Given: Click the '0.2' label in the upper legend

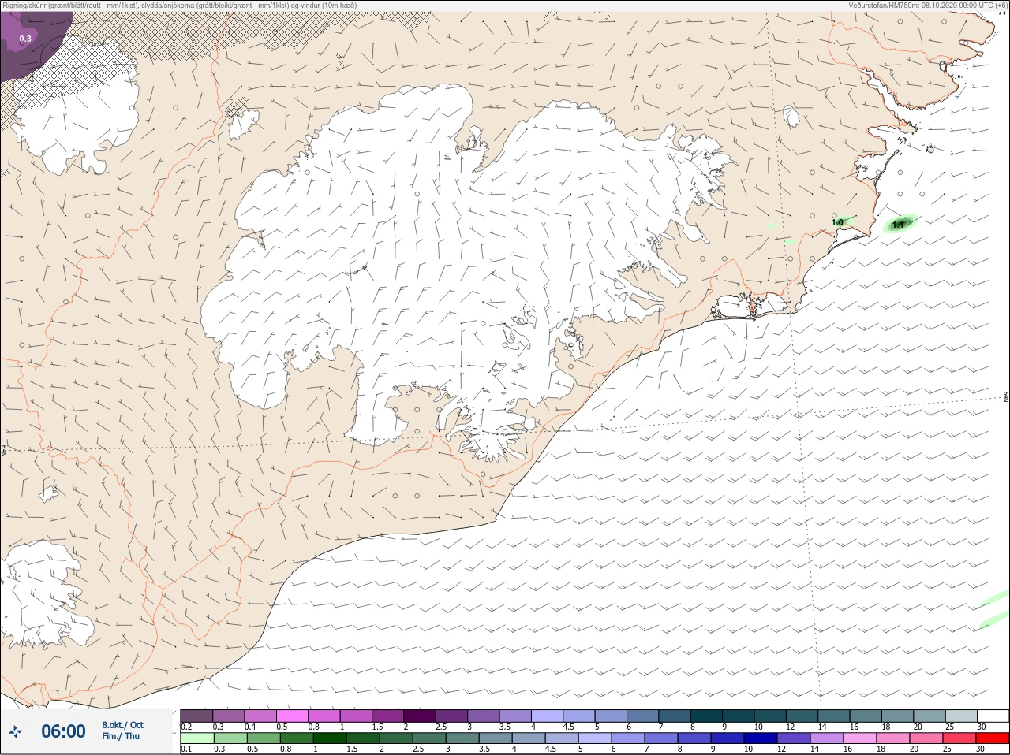Looking at the screenshot, I should pos(186,727).
